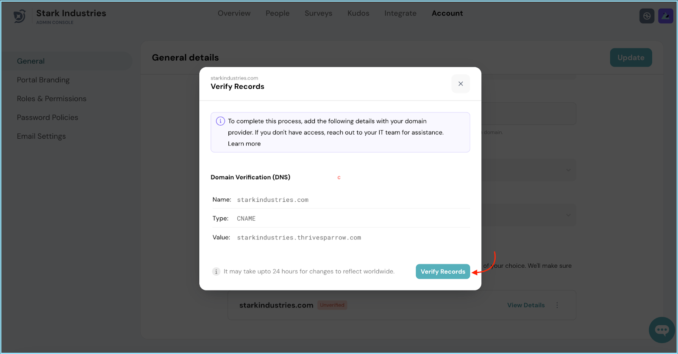Click the info icon in the instruction banner
678x354 pixels.
pos(220,121)
